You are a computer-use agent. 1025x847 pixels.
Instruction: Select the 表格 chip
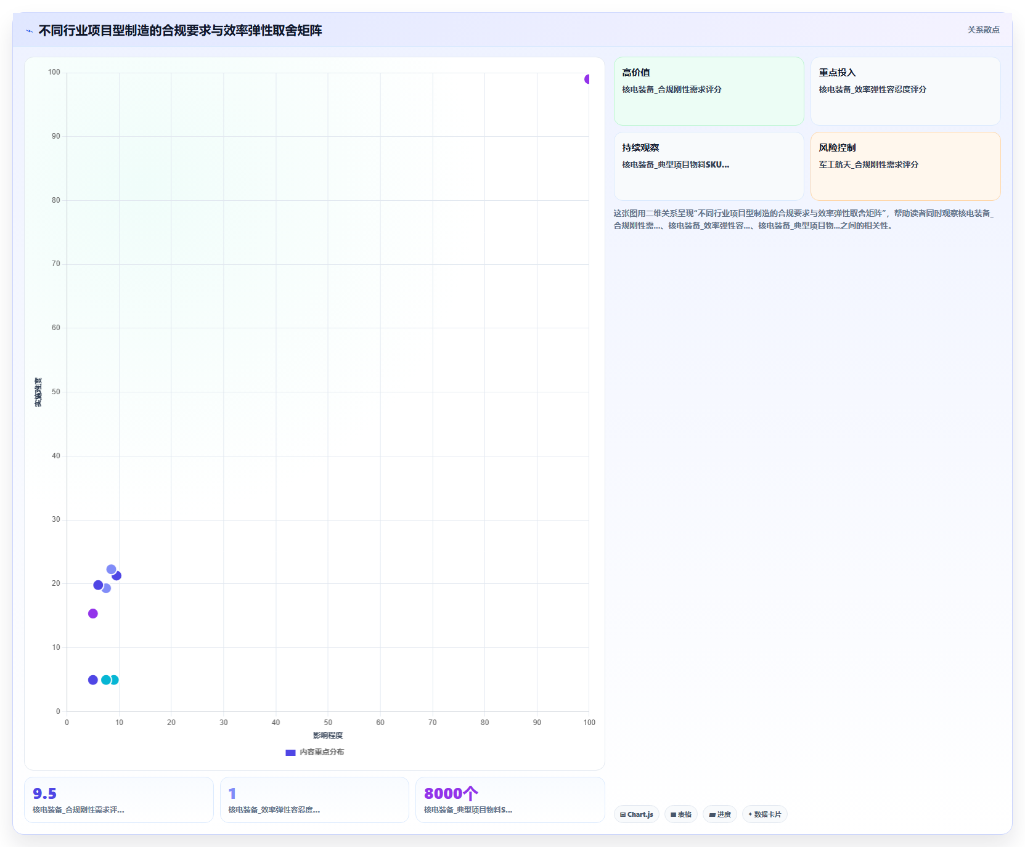[x=681, y=814]
